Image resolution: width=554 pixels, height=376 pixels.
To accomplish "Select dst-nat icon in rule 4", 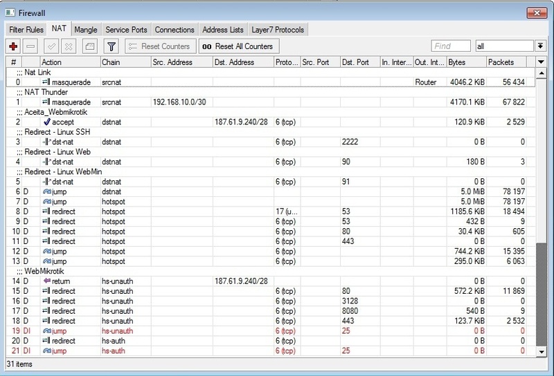I will pyautogui.click(x=46, y=162).
